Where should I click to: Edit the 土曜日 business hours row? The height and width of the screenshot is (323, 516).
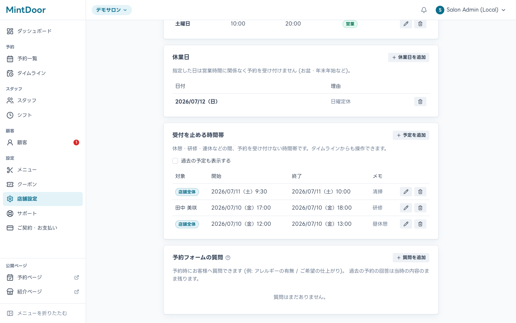pos(406,24)
